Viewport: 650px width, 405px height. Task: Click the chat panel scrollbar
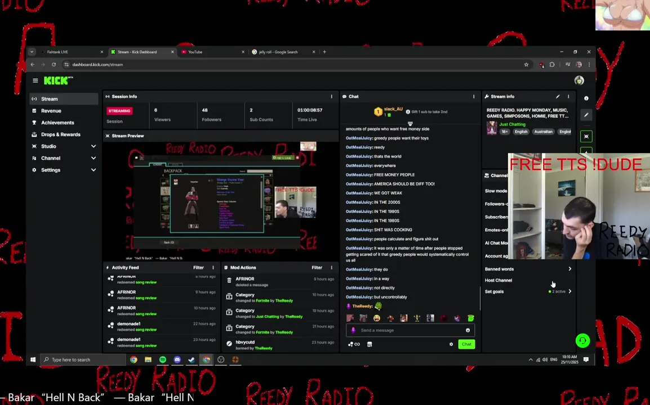click(480, 298)
